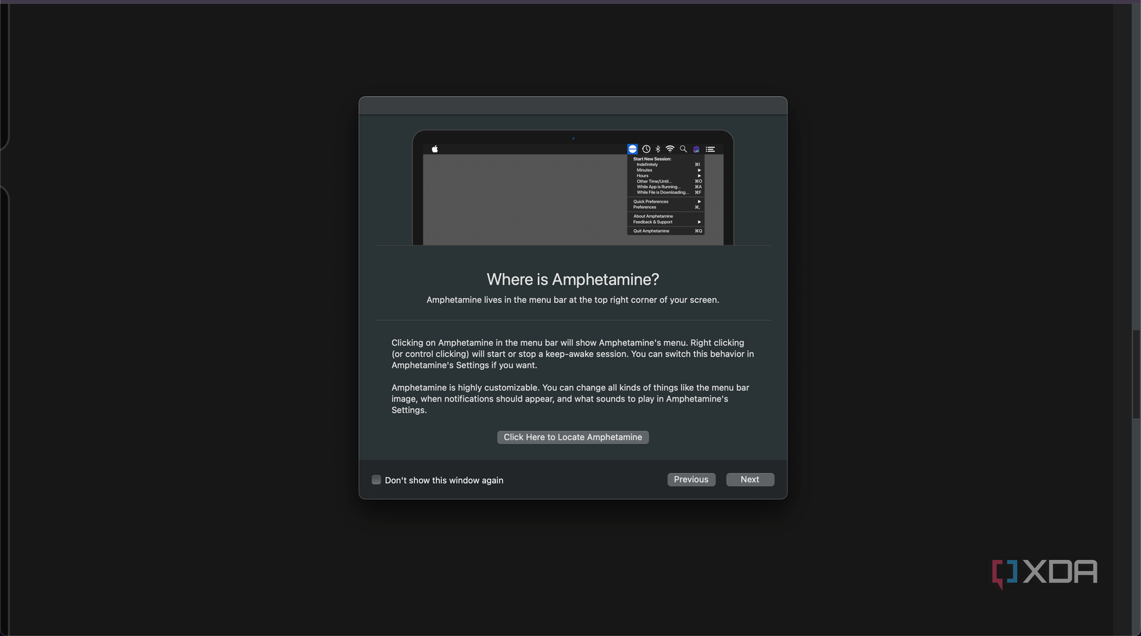Open Spotlight search via the magnifier icon
This screenshot has width=1141, height=636.
(x=683, y=149)
